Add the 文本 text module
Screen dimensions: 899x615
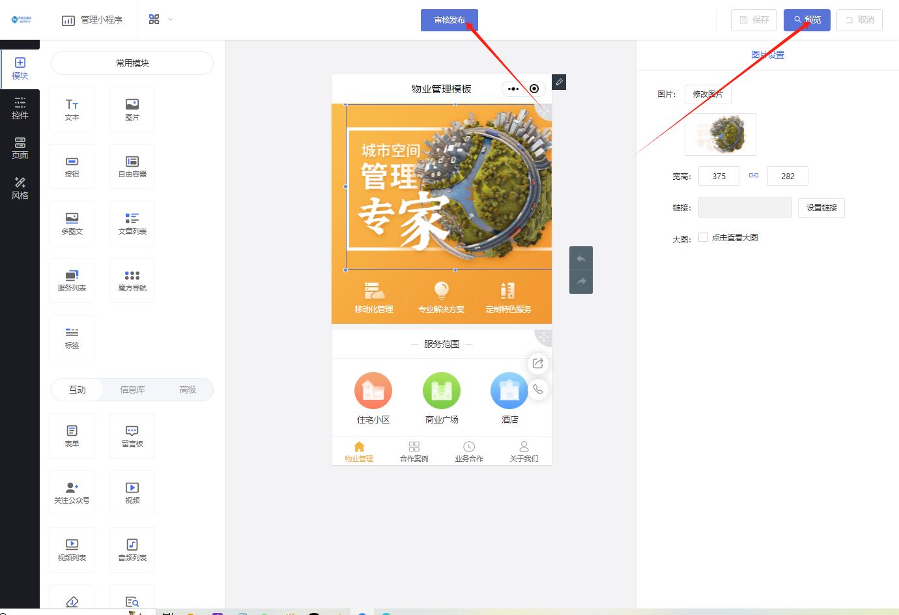72,109
